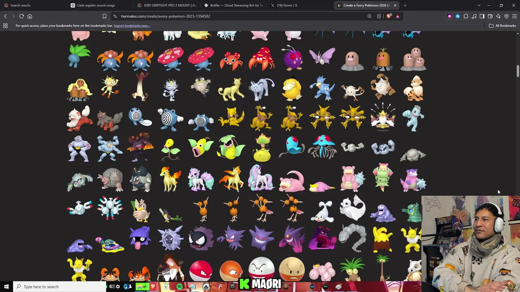Open the Leo AI sparkle icon

tap(498, 16)
